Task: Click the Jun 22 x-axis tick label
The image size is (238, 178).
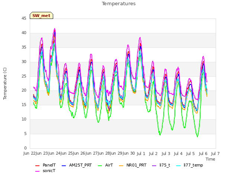Action: [29, 154]
